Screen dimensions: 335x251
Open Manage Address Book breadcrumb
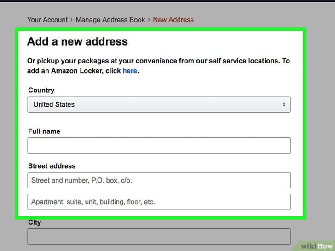(110, 20)
